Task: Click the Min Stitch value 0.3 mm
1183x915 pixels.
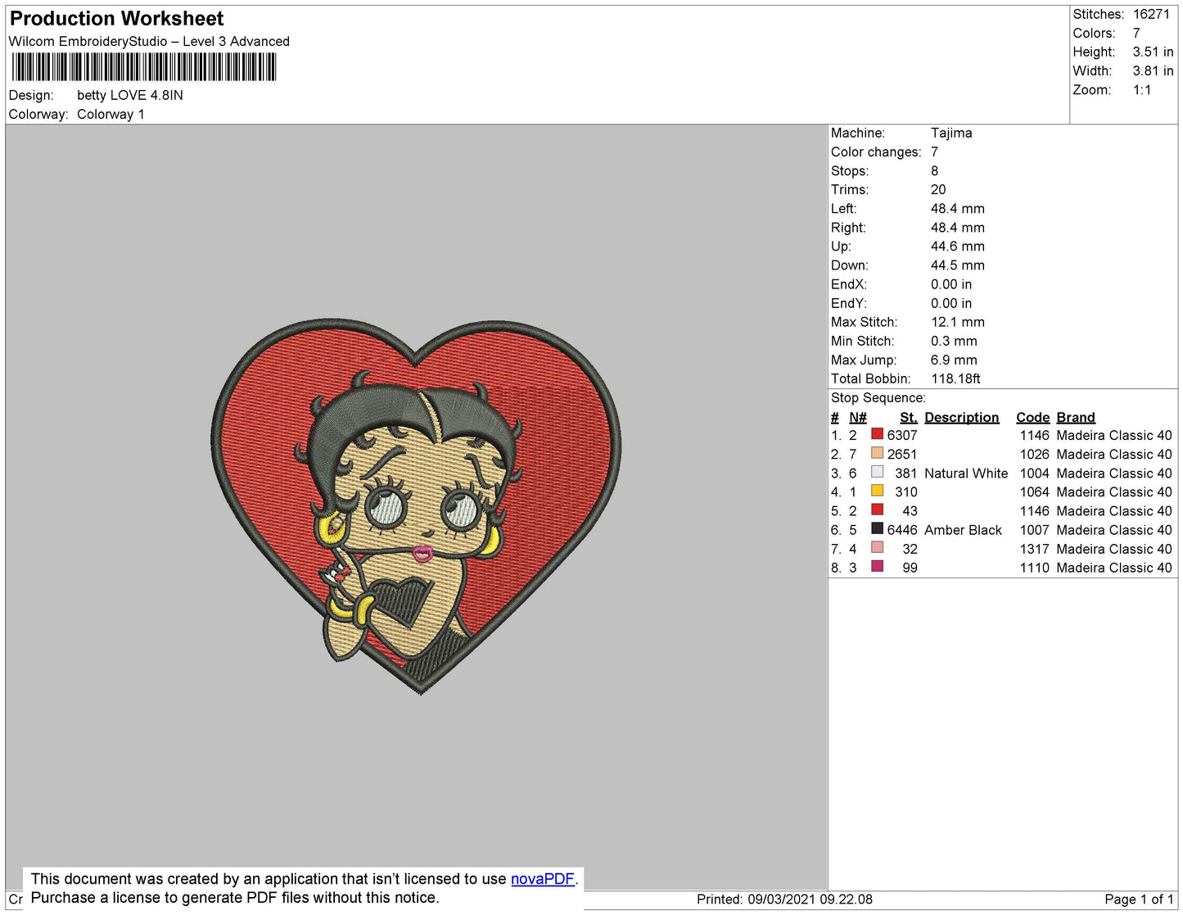Action: (954, 341)
